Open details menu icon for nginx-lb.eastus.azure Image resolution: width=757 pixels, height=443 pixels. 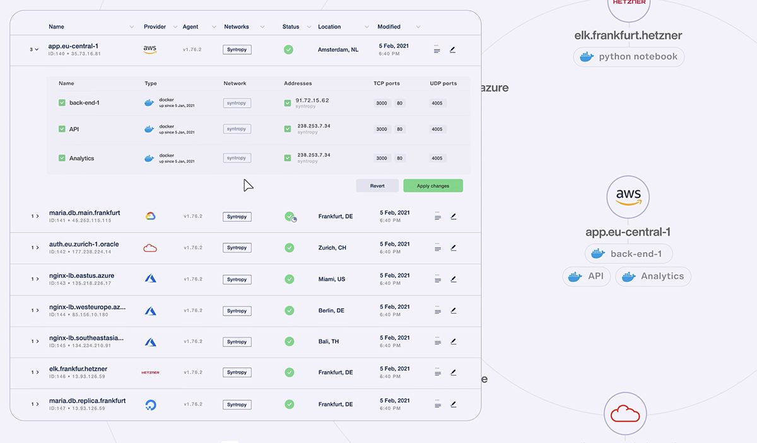[438, 279]
